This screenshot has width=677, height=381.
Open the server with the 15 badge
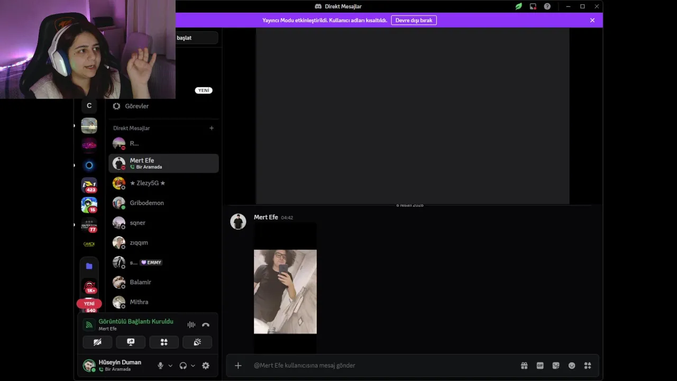(89, 205)
